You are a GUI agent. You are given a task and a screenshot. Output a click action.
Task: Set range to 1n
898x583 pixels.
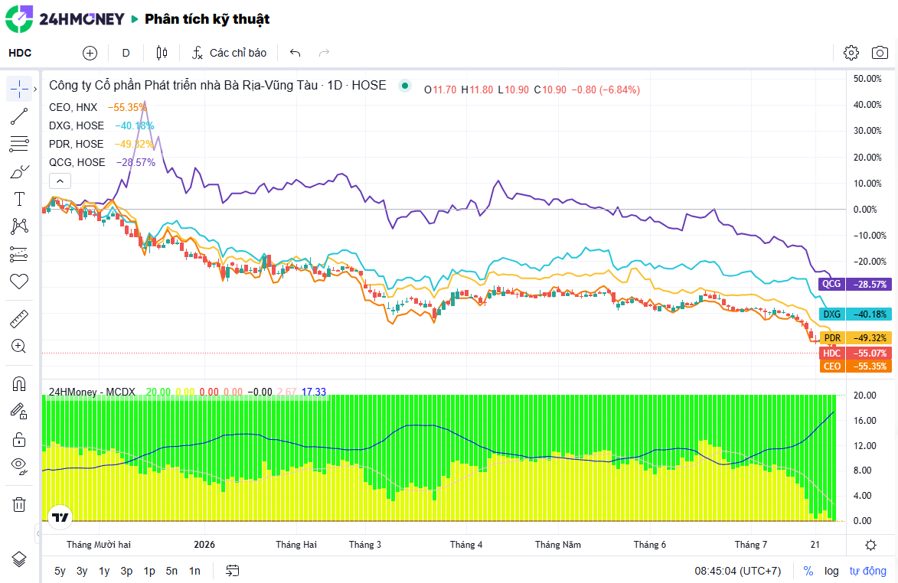pos(194,571)
